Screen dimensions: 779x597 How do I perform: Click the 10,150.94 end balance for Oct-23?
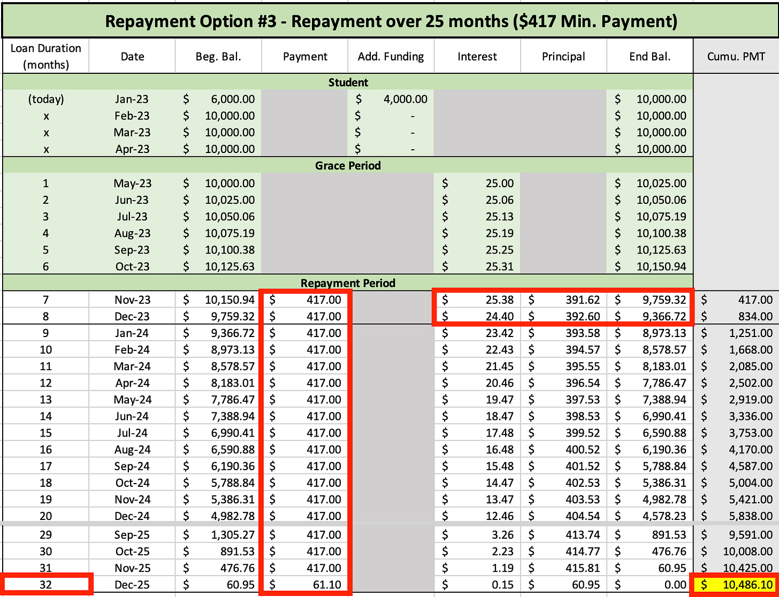pos(650,266)
